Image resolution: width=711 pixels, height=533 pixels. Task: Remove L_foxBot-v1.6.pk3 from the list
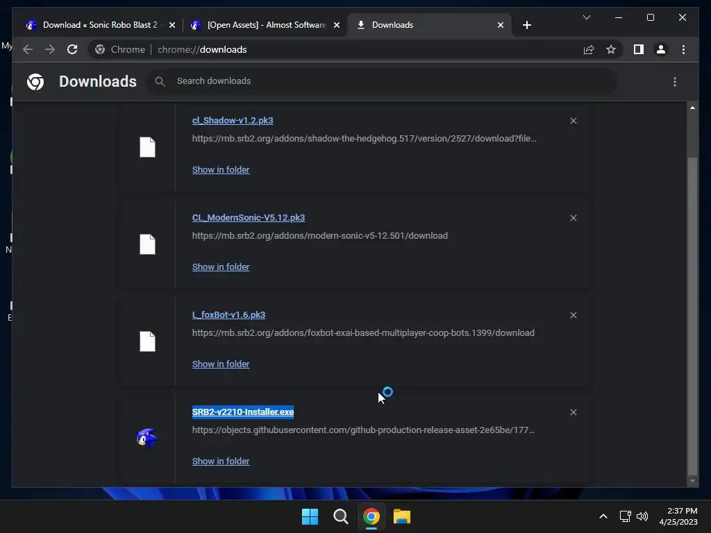tap(573, 315)
